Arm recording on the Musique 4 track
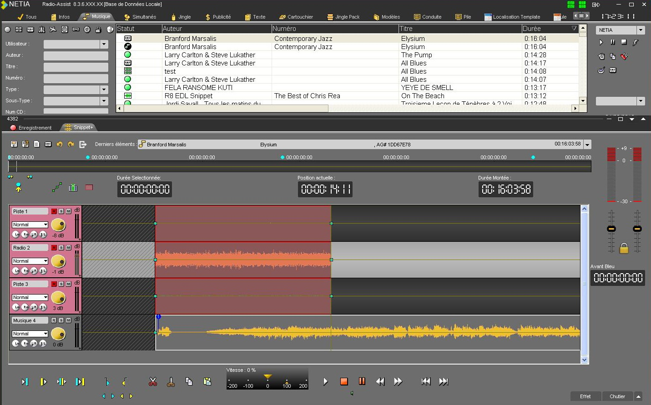Viewport: 651px width, 405px height. point(54,320)
